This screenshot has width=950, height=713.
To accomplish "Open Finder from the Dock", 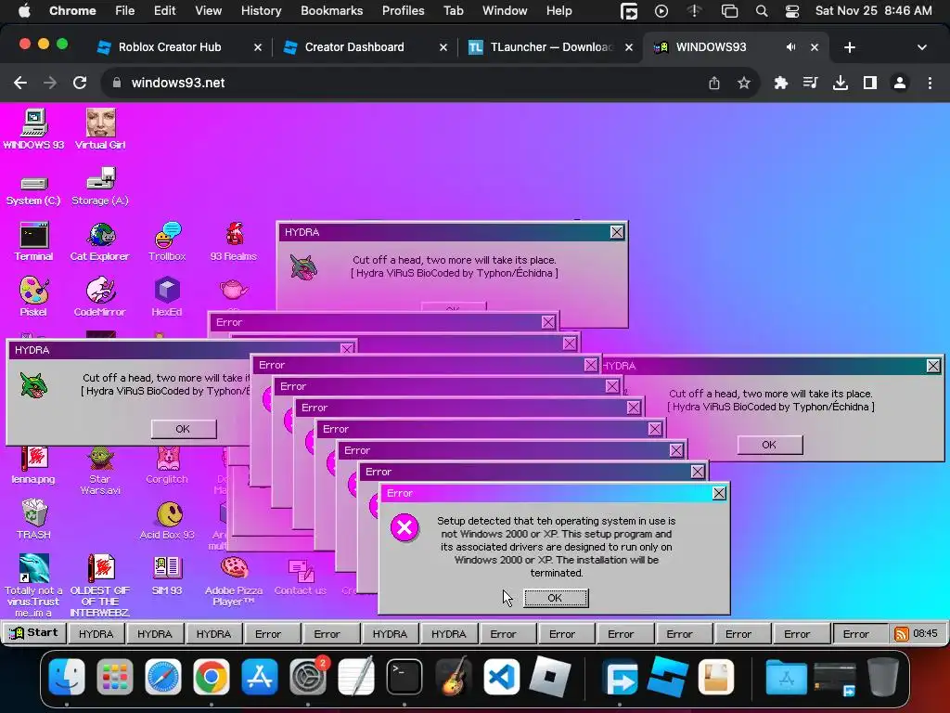I will [x=67, y=677].
